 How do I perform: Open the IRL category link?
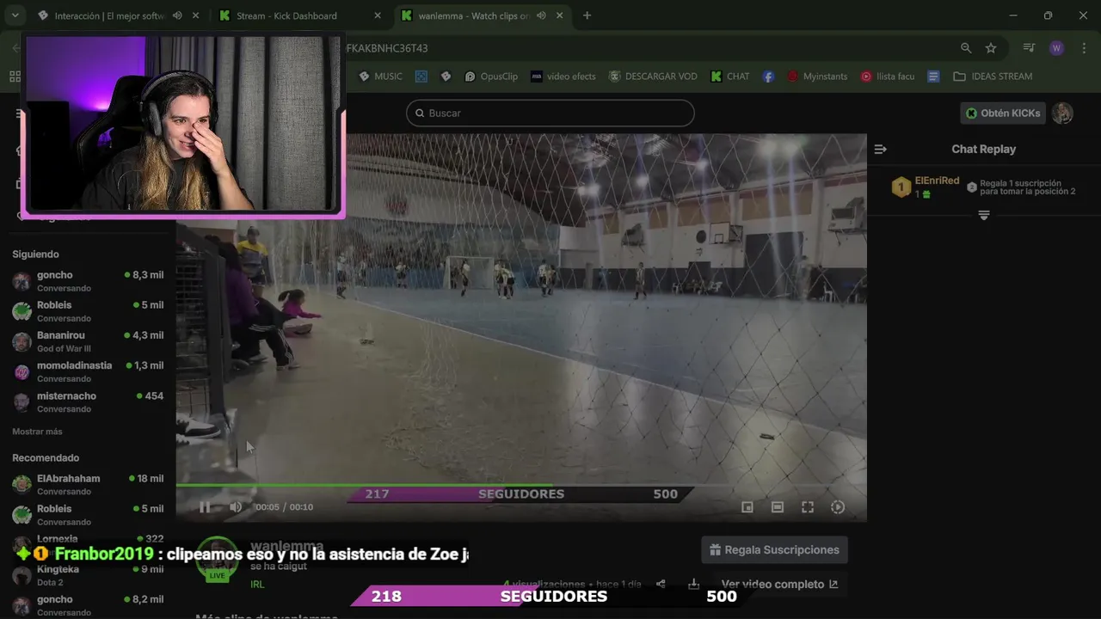257,584
